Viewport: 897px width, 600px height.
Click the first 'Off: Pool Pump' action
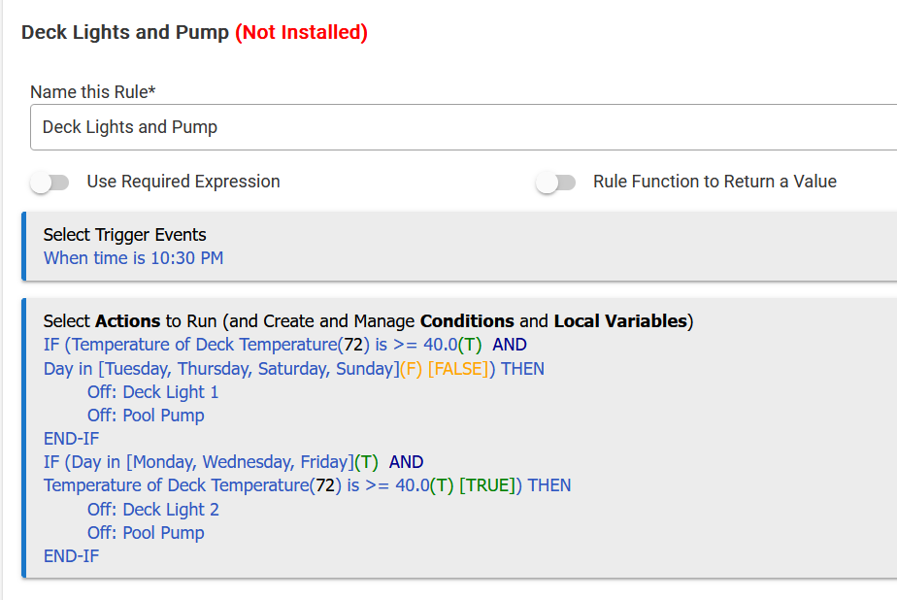(x=146, y=416)
